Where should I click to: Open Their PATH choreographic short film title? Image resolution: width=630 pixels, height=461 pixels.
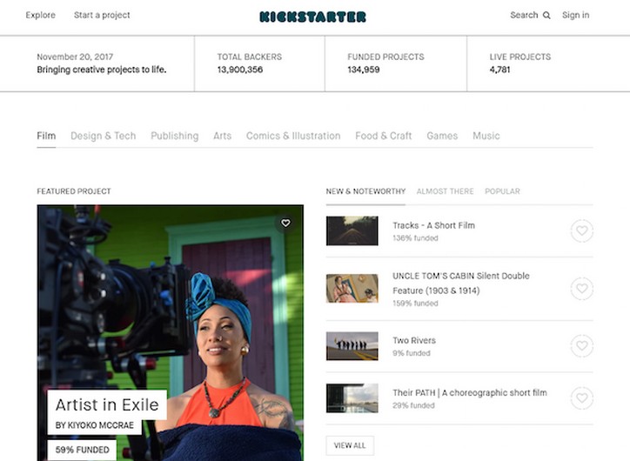pos(470,393)
